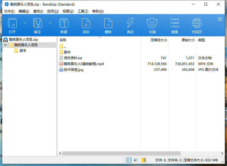Click the 新建 (New archive) toolbar icon
The image size is (227, 166).
(x=64, y=23)
